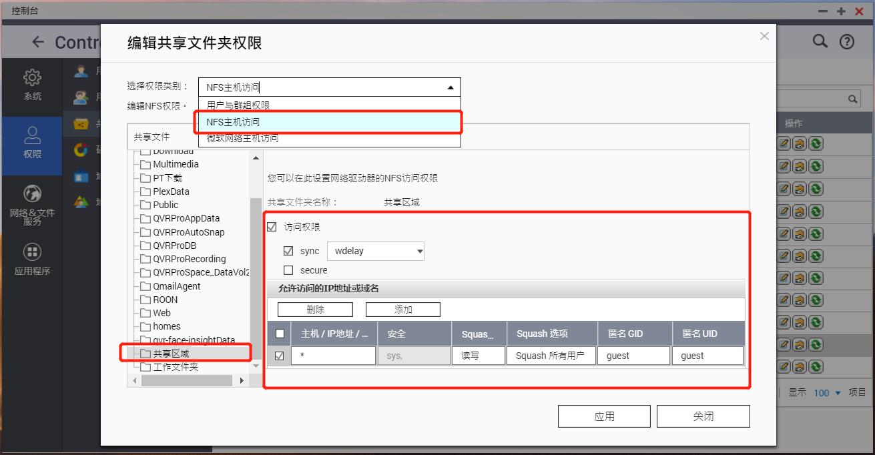Select the User Groups icon in the sidebar
This screenshot has height=455, width=875.
pos(81,97)
